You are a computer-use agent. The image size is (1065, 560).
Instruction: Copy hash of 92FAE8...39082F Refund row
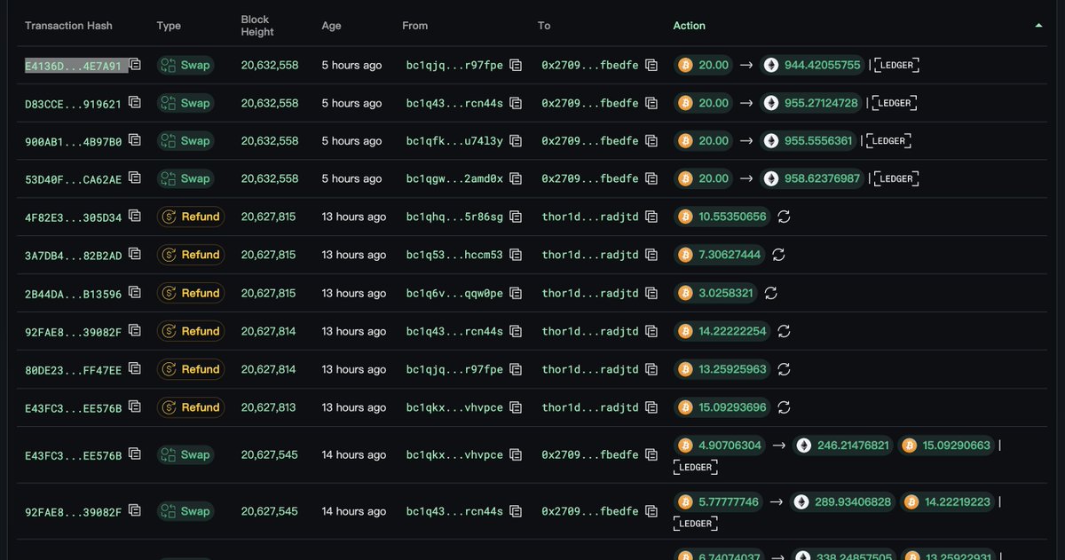135,331
